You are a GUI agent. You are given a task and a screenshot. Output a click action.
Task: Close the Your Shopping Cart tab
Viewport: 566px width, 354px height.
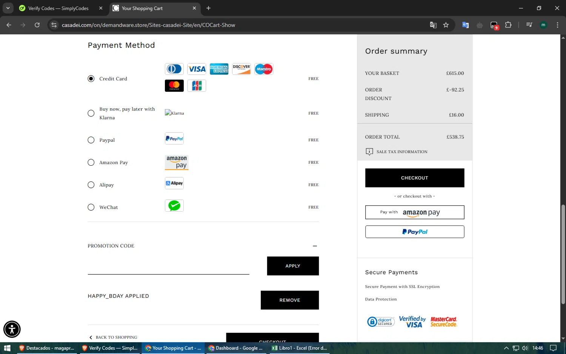194,8
